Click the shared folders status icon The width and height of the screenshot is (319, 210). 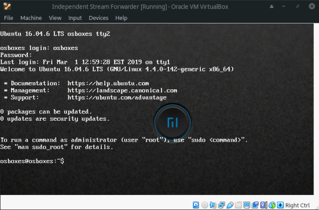238,205
